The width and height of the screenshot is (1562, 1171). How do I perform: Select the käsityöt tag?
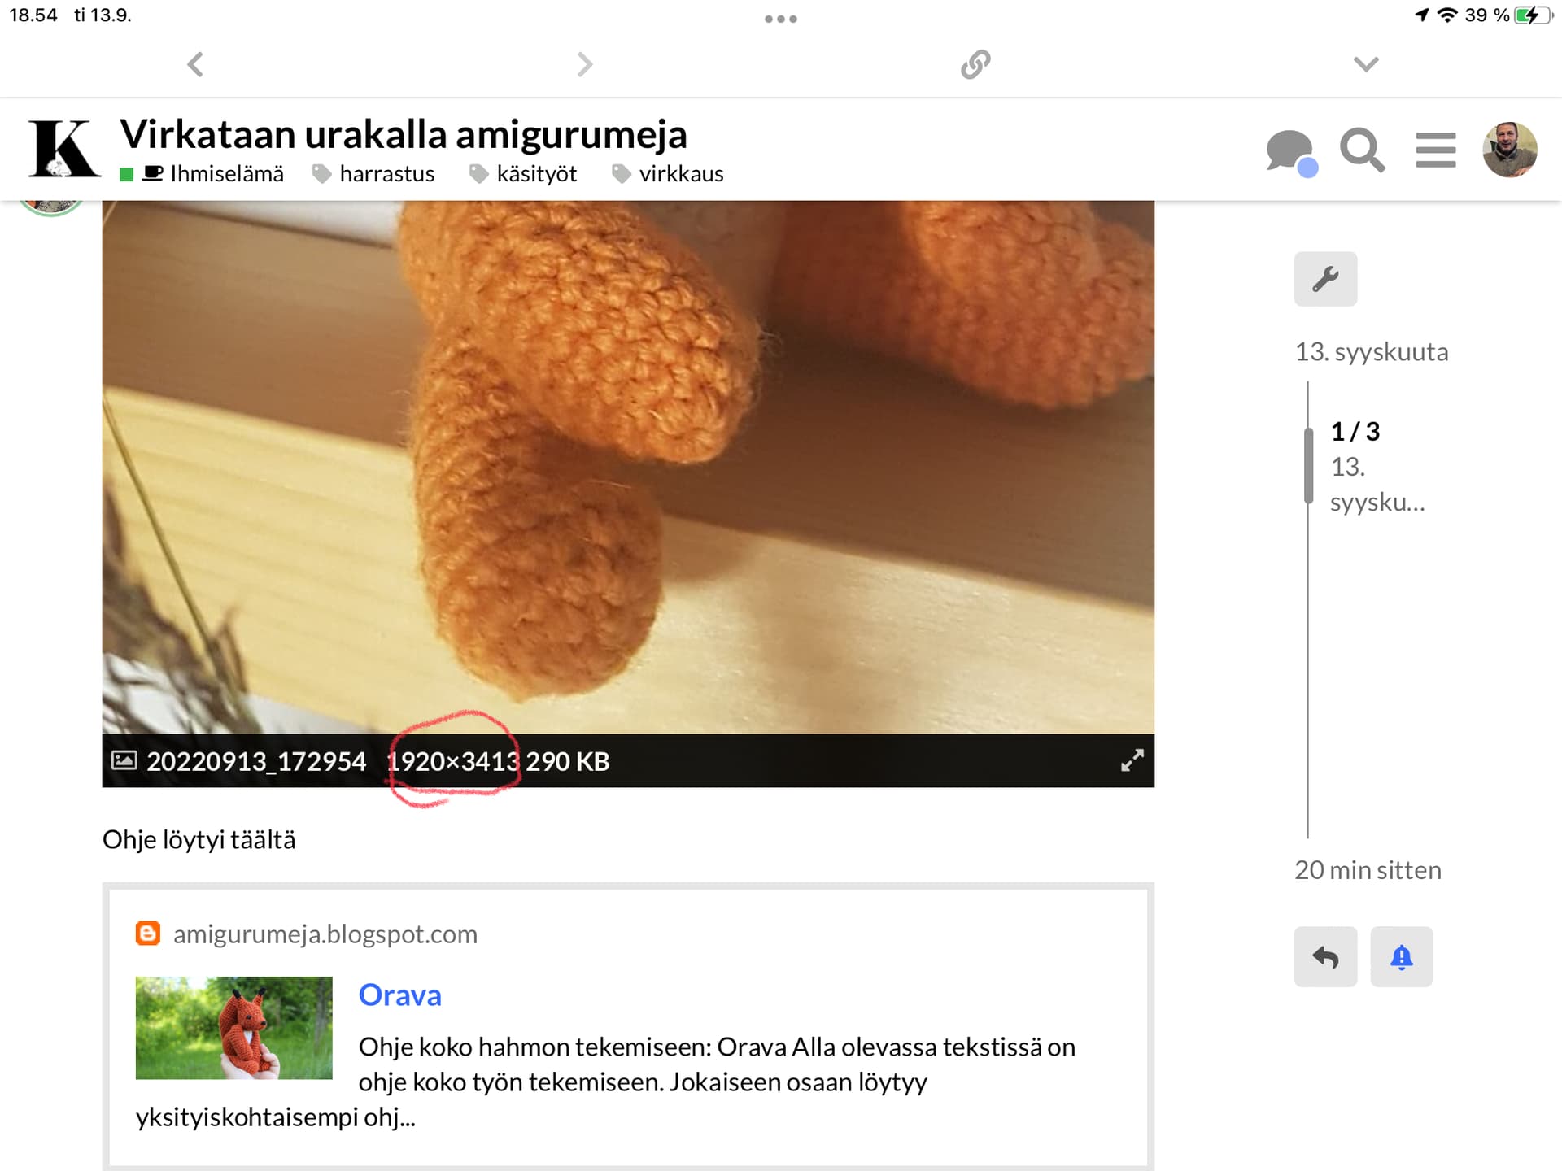(x=536, y=174)
